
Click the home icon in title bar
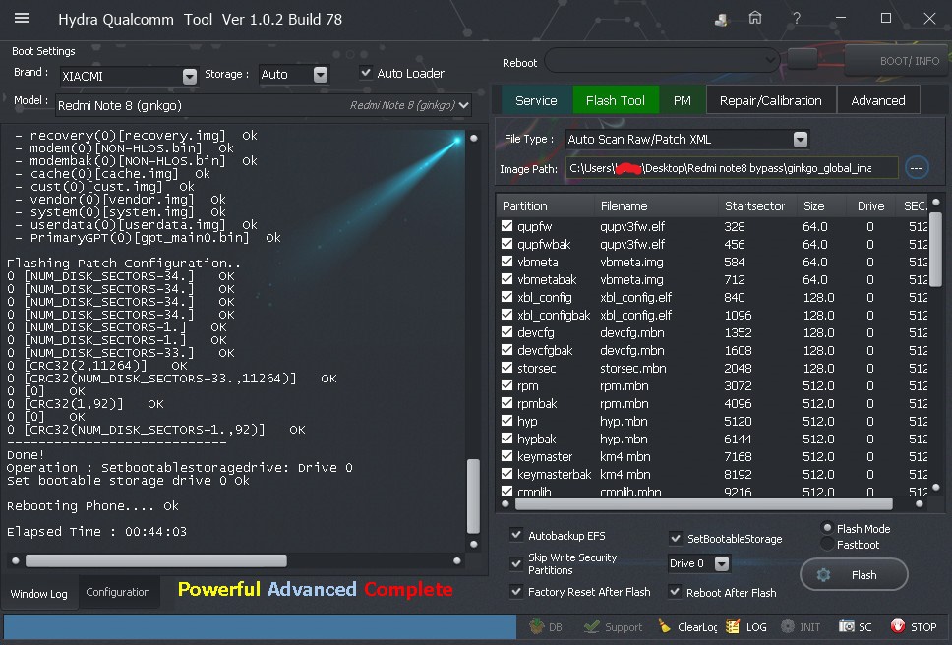754,18
